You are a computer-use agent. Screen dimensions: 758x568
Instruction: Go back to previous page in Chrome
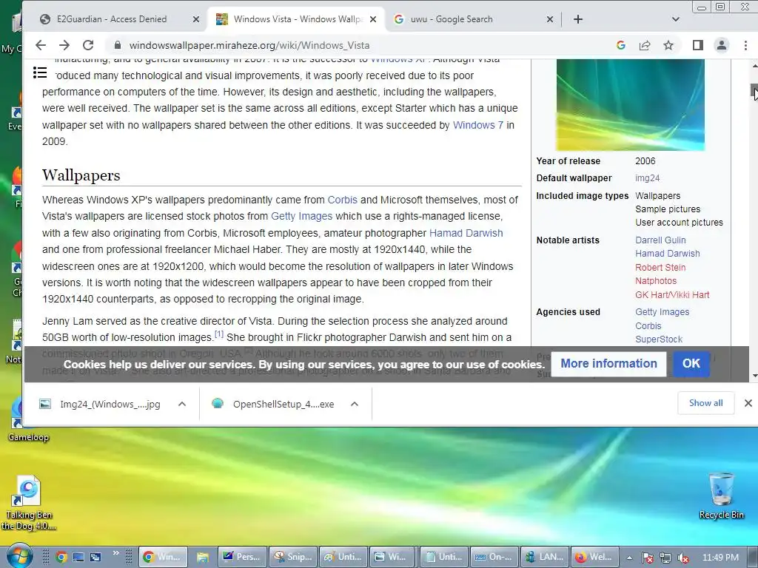(41, 45)
